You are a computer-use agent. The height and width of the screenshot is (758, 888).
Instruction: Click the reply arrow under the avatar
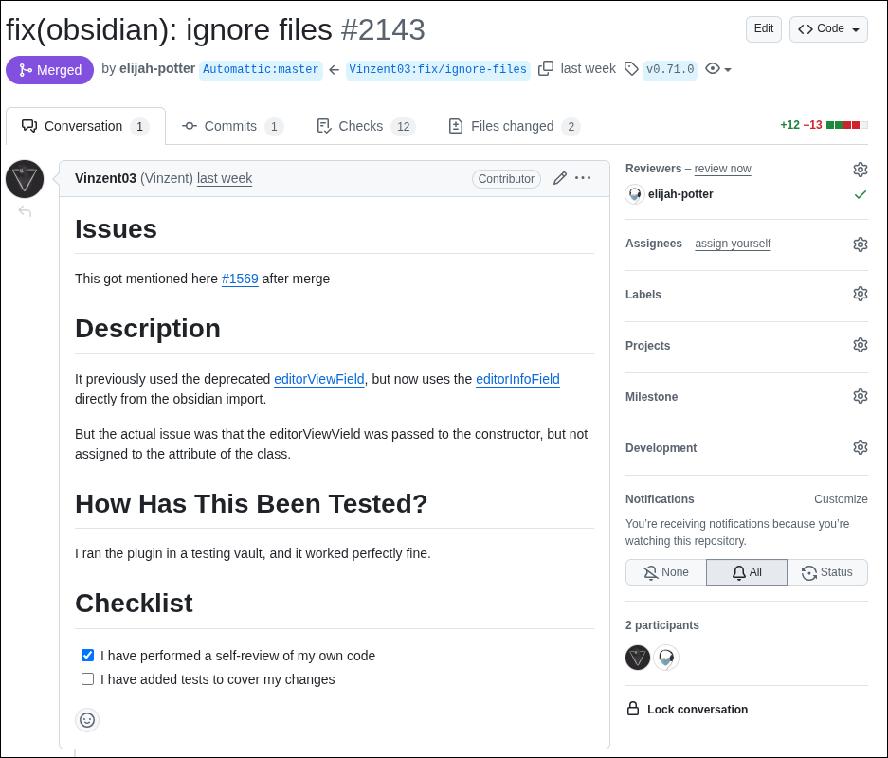pyautogui.click(x=25, y=211)
